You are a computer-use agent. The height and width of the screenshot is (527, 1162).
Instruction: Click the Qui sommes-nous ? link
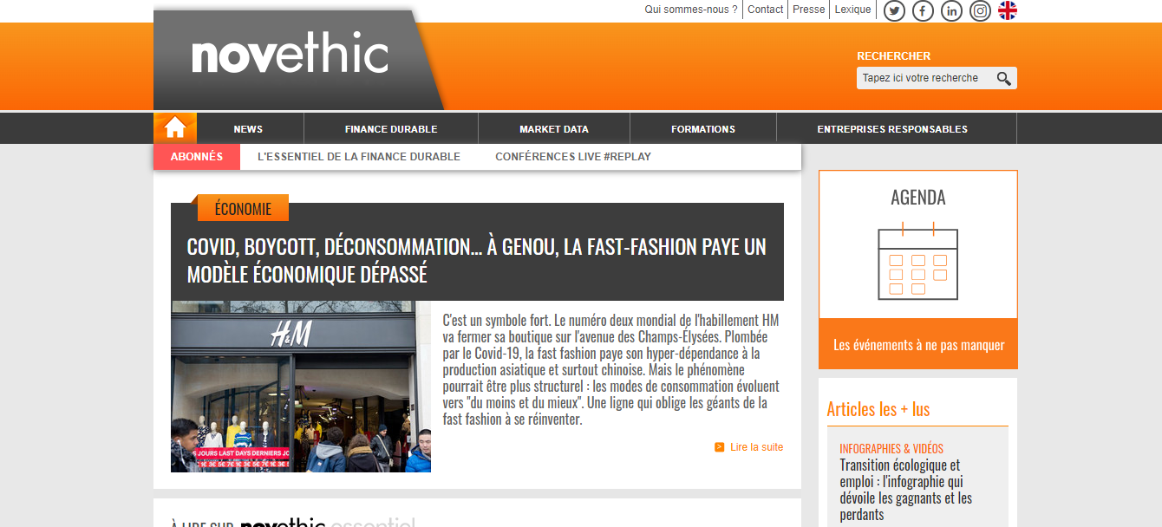[x=691, y=10]
